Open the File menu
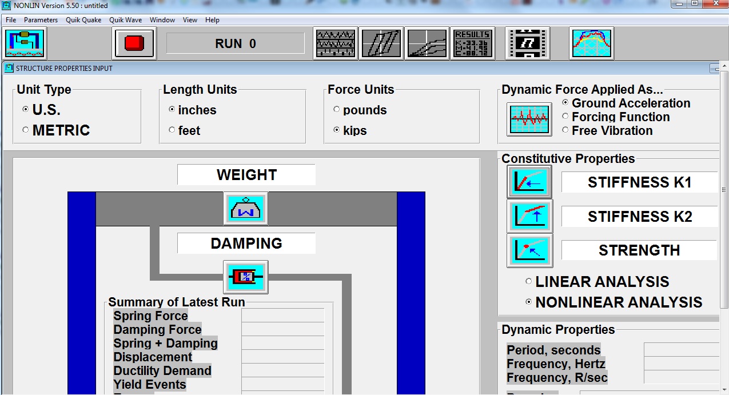 [x=11, y=20]
